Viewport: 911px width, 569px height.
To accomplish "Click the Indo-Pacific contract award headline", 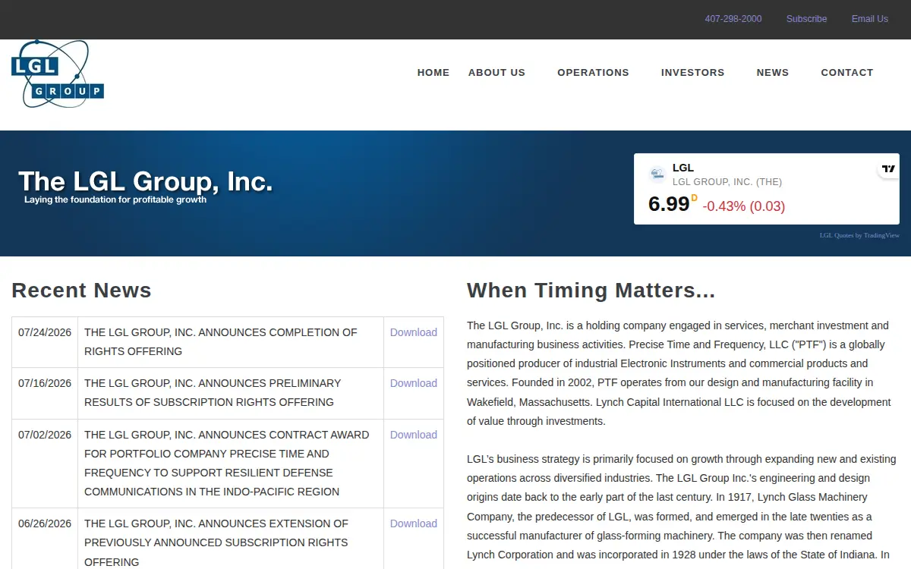I will click(x=227, y=463).
